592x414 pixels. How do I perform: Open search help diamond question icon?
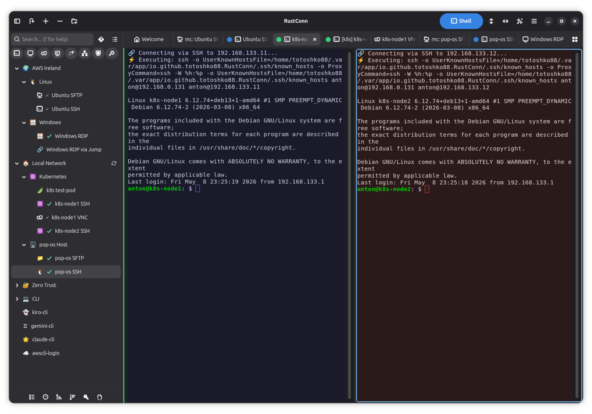point(101,39)
